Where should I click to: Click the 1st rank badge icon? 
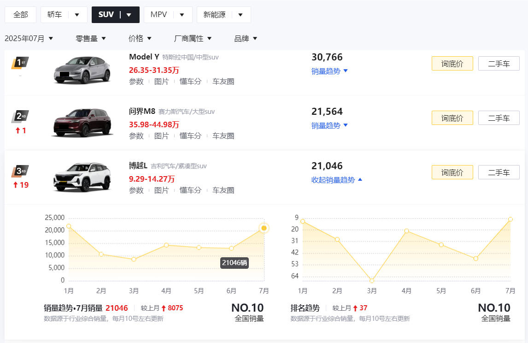tap(20, 63)
